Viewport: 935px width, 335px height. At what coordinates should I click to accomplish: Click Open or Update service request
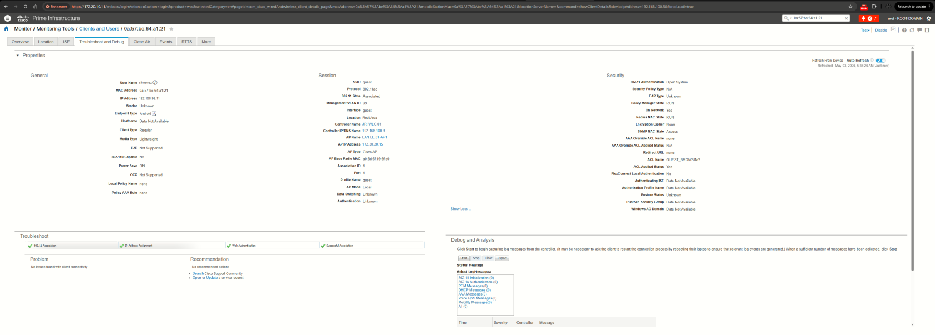[x=205, y=278]
